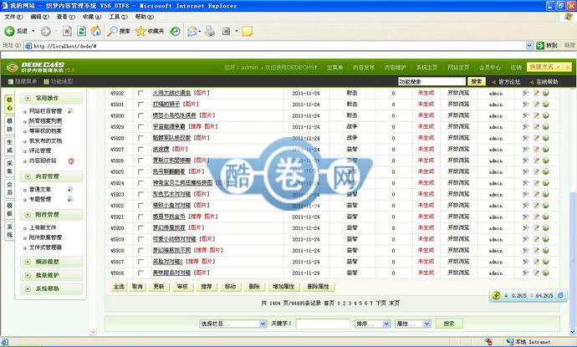Screen dimensions: 577x347
Task: Click the IE Mail envelope icon
Action: (x=191, y=32)
